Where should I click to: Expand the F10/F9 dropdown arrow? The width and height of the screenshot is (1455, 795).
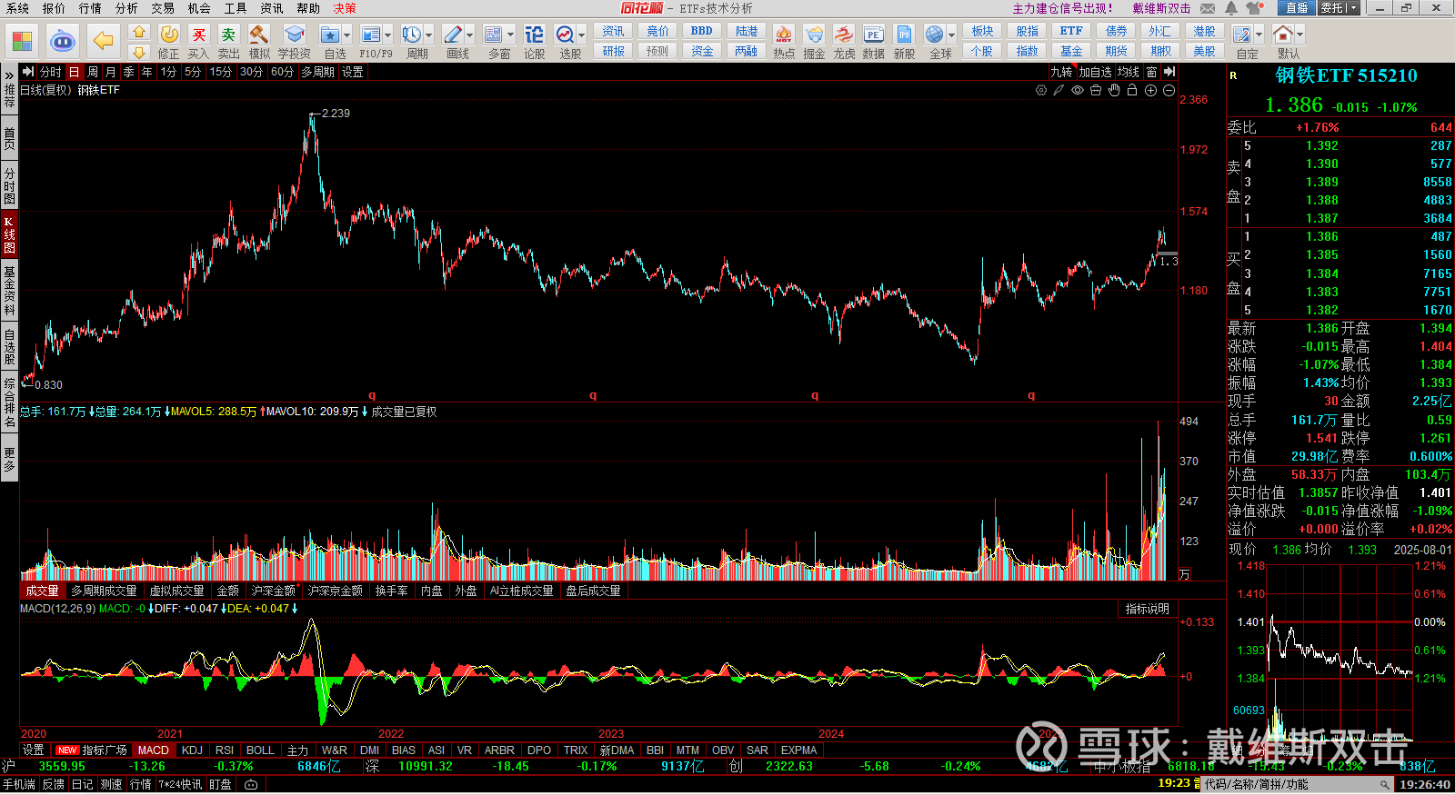pos(387,35)
